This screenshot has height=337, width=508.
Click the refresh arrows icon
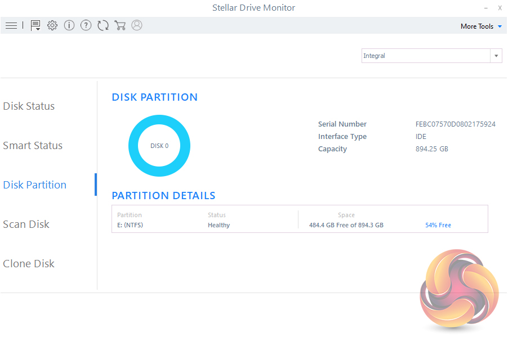(x=103, y=25)
